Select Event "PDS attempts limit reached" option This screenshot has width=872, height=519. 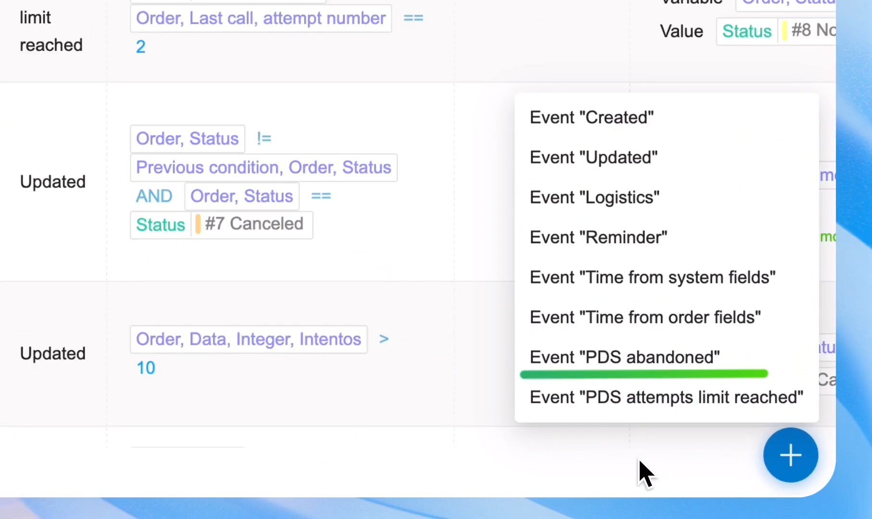click(x=666, y=397)
